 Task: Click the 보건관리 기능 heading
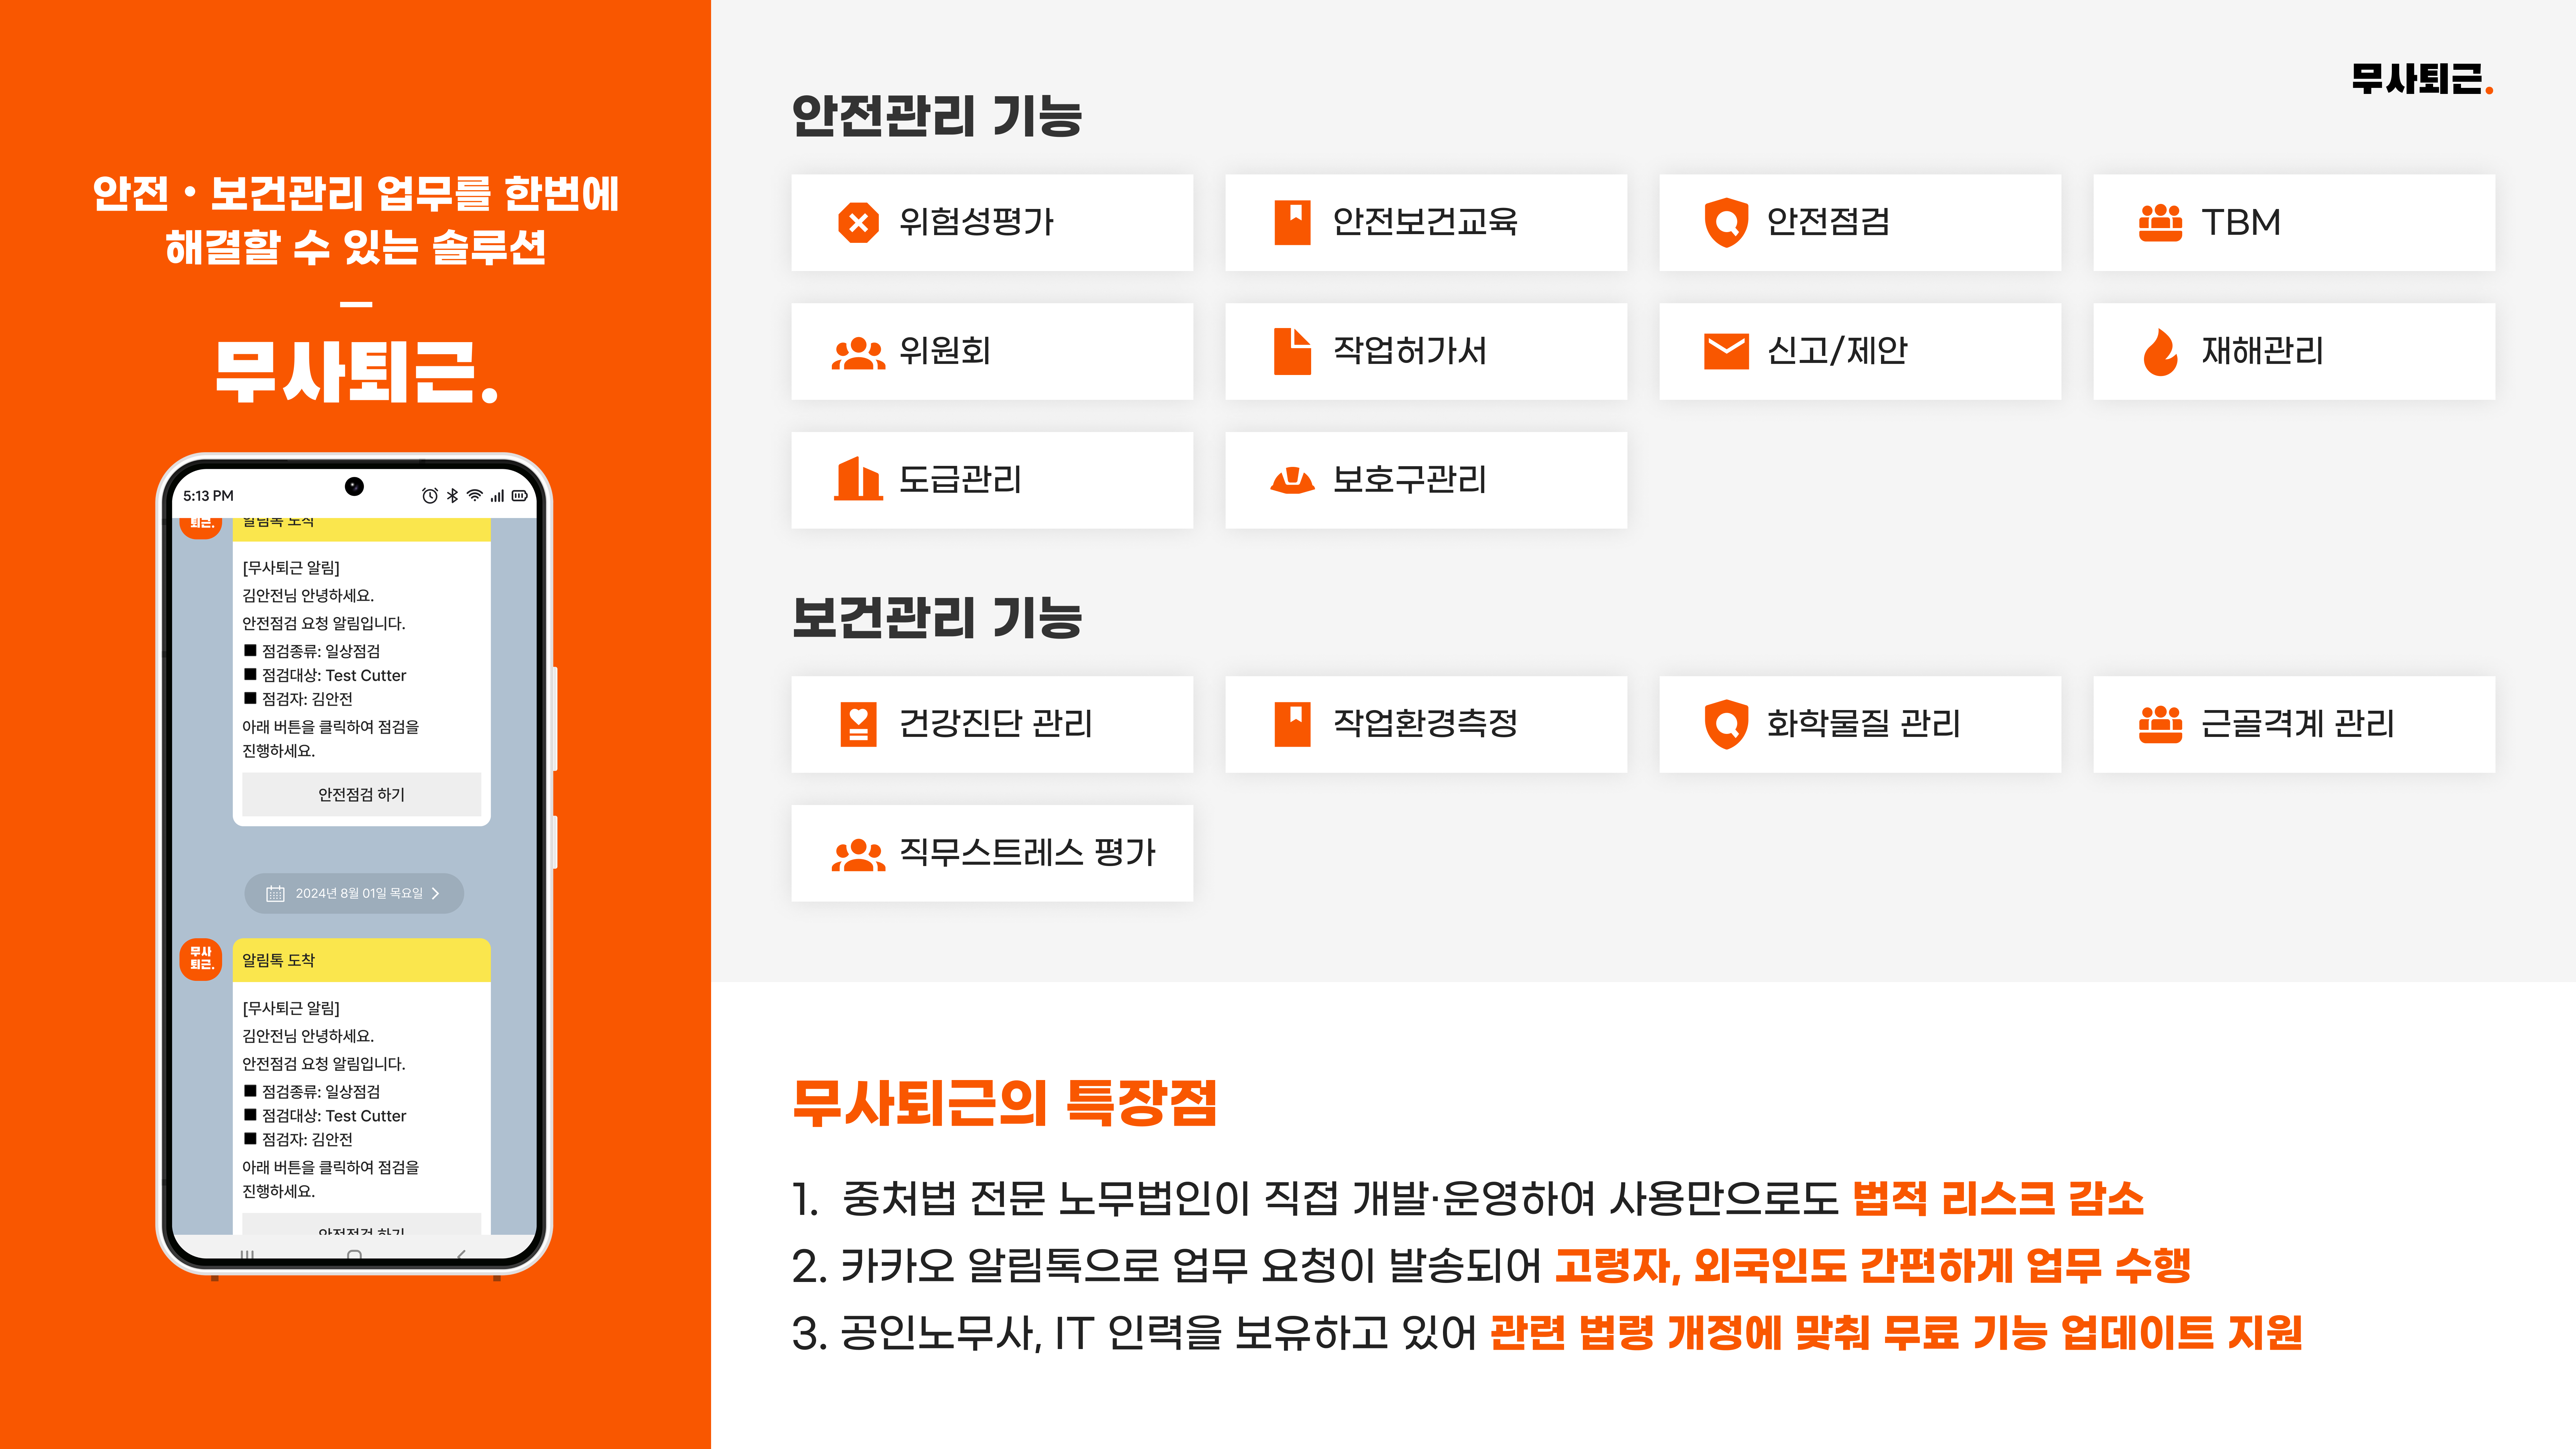tap(937, 617)
